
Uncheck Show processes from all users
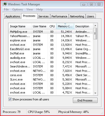tap(10, 99)
